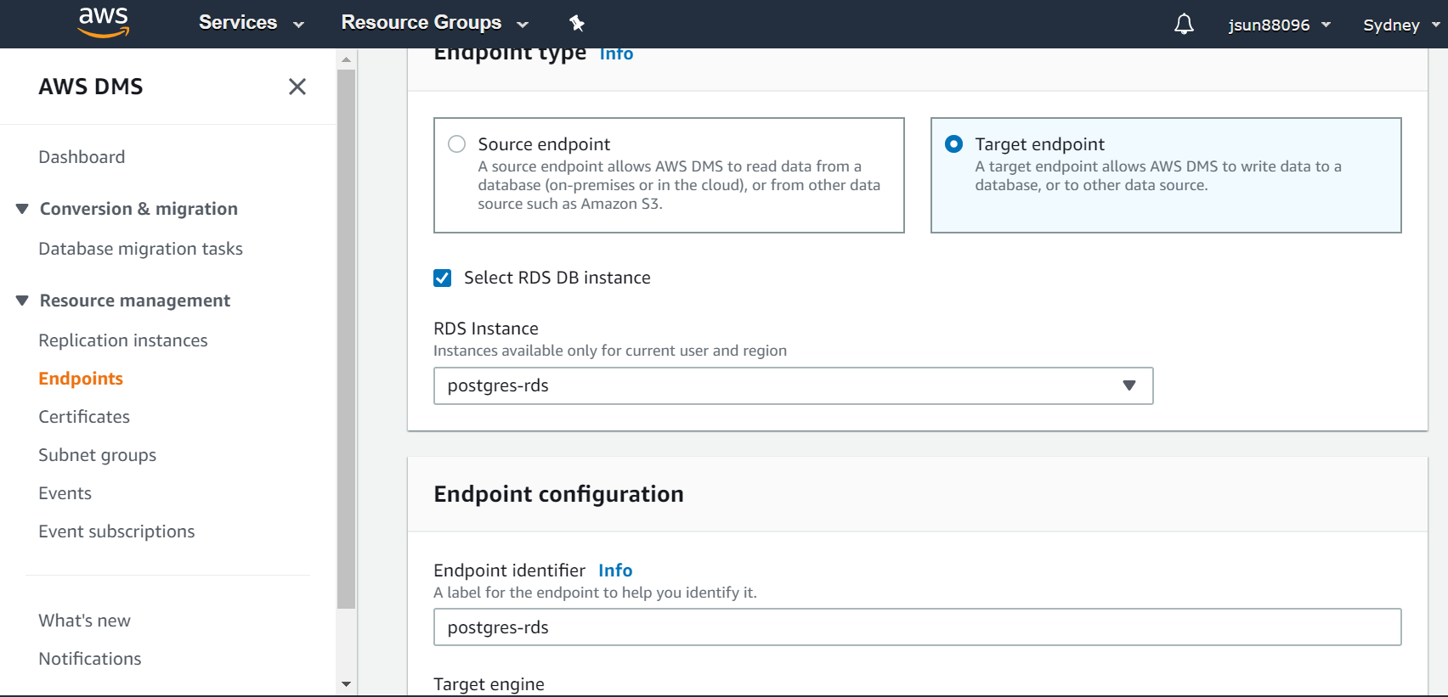Go to Replication instances page
This screenshot has height=697, width=1448.
123,340
